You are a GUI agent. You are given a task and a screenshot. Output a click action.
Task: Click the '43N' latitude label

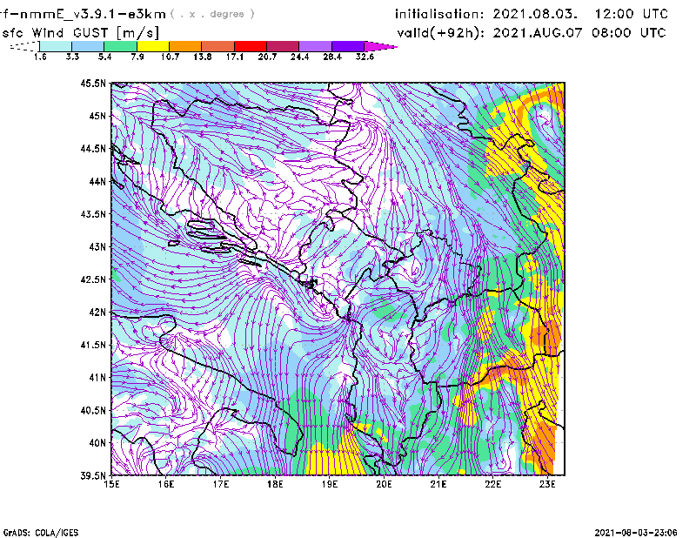click(97, 246)
